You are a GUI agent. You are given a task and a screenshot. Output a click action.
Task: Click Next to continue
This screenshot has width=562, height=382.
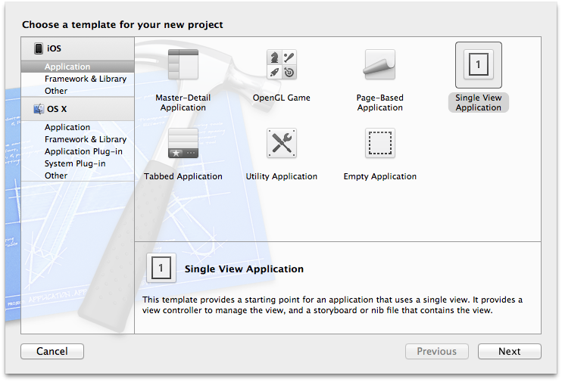point(509,351)
